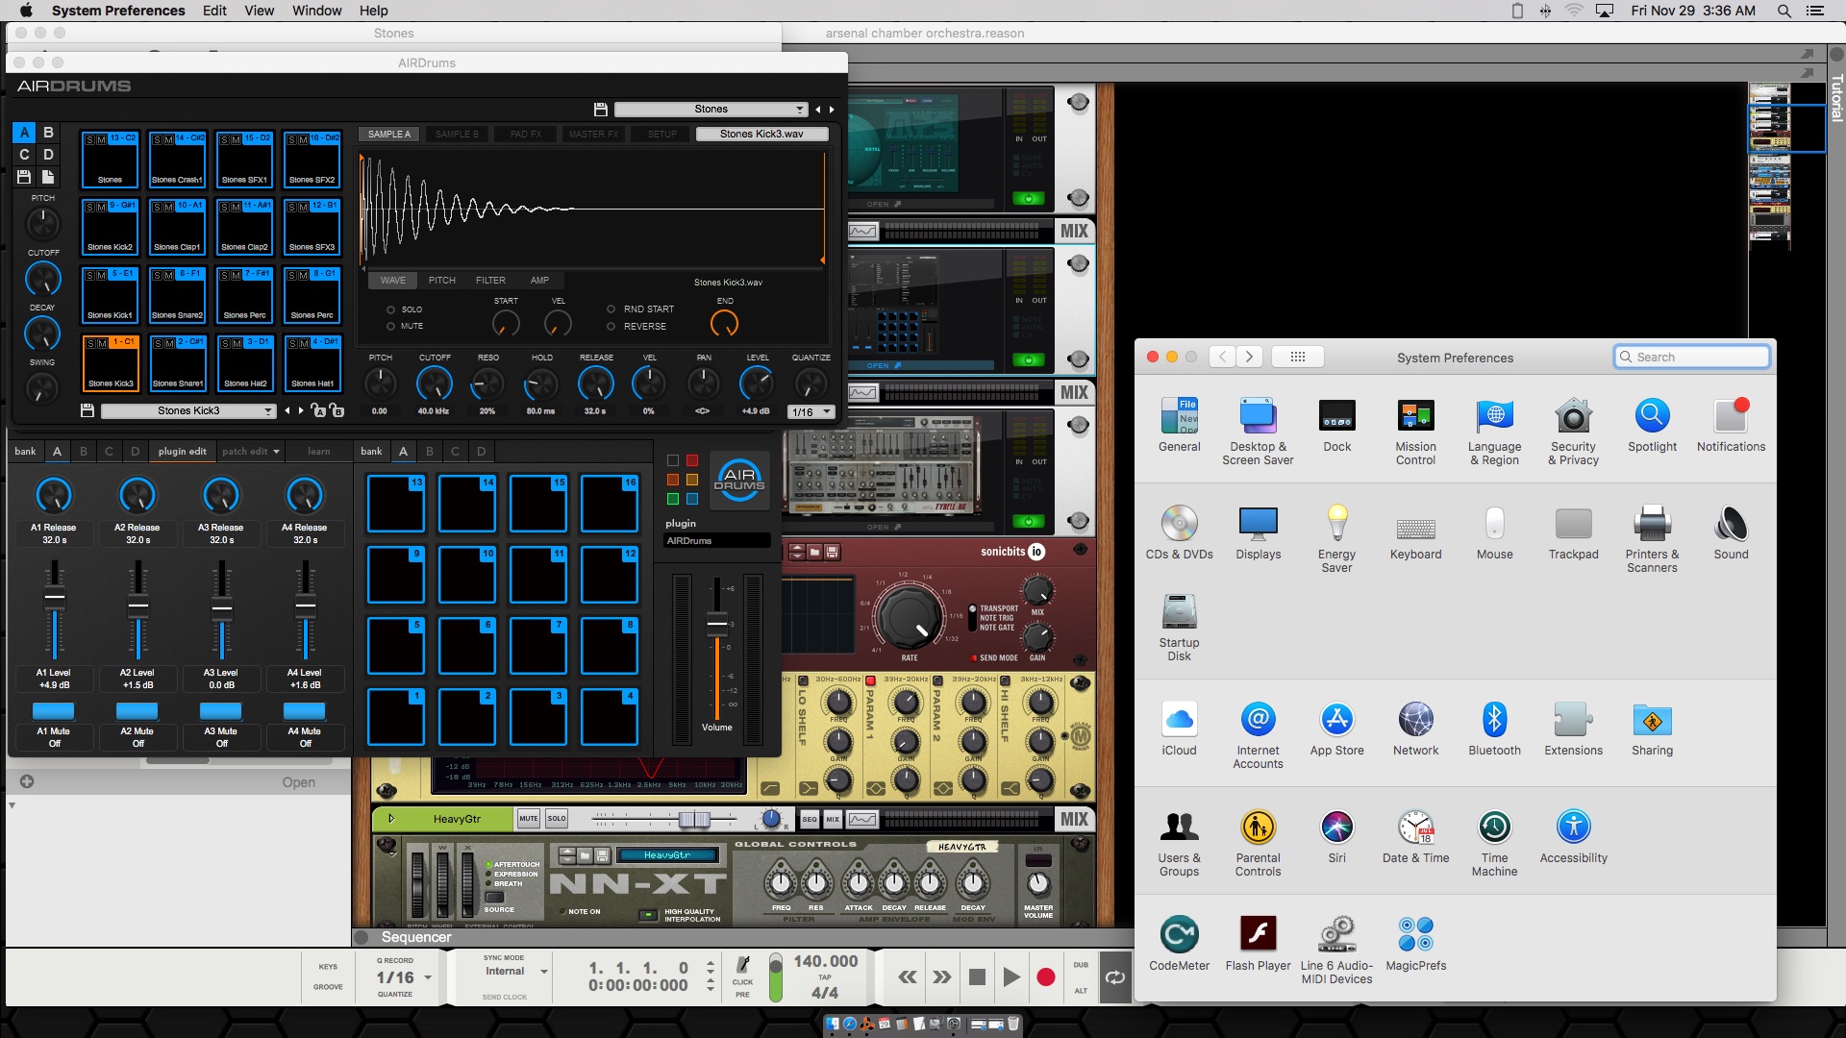
Task: Open the Window menu in menu bar
Action: point(316,11)
